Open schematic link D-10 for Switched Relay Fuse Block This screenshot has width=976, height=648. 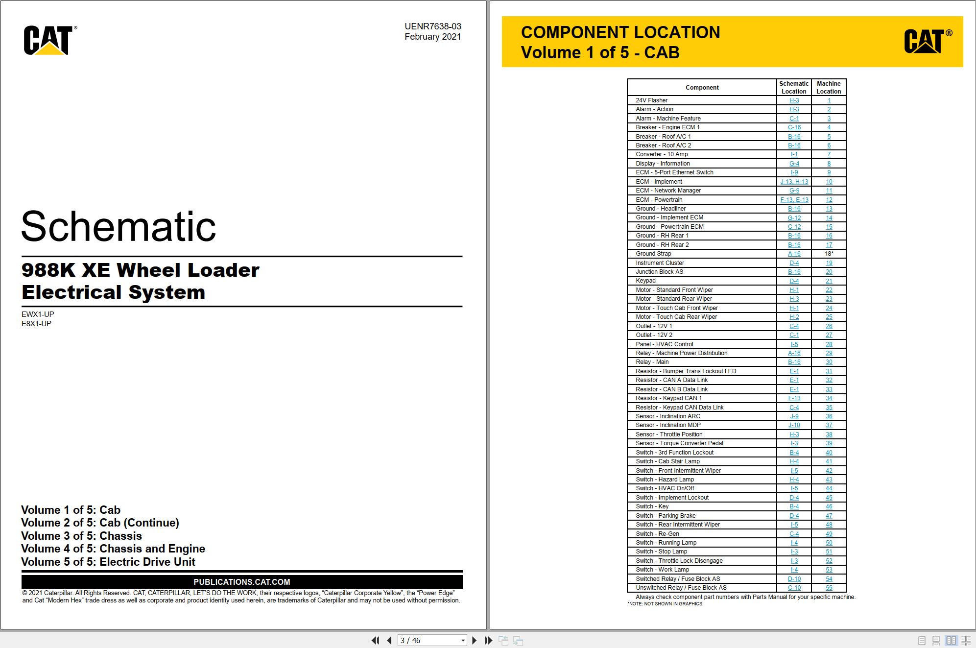tap(794, 579)
